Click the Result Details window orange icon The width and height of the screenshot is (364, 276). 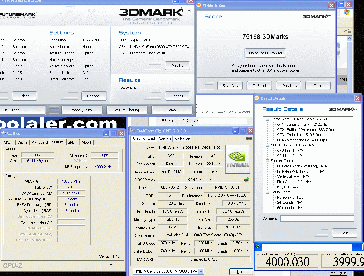tap(256, 98)
